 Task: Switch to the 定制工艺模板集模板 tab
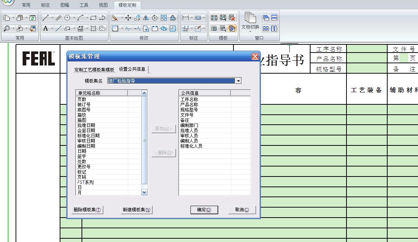click(x=94, y=70)
